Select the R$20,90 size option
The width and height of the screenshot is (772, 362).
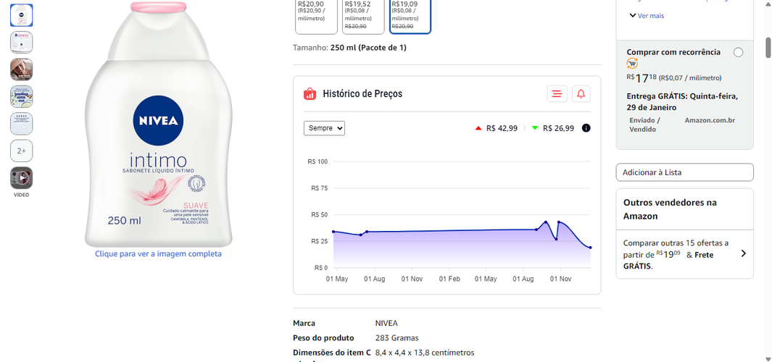tap(316, 16)
